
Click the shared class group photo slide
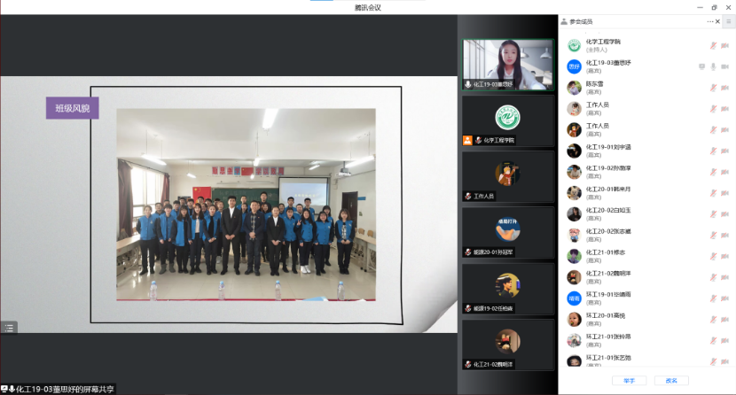(x=246, y=205)
